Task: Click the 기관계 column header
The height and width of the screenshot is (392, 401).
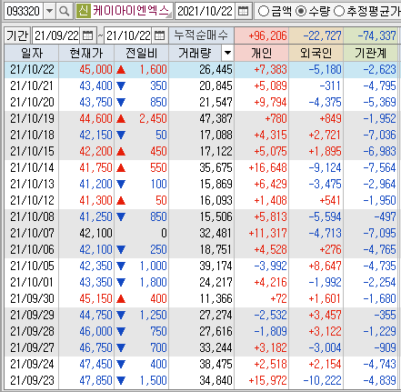Action: [371, 54]
